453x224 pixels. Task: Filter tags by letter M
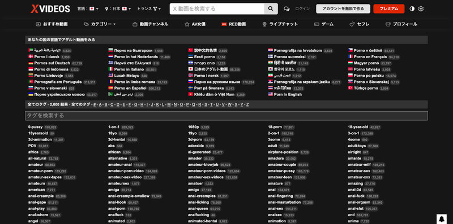tap(169, 104)
